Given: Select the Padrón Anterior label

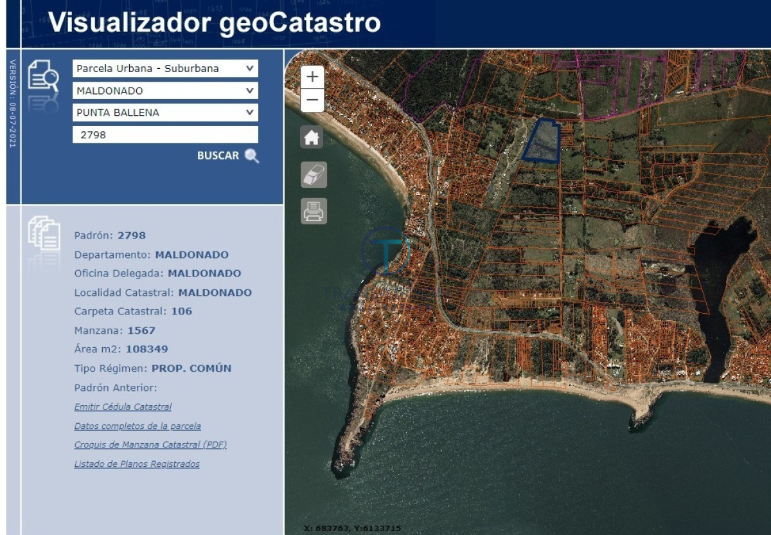Looking at the screenshot, I should [116, 388].
